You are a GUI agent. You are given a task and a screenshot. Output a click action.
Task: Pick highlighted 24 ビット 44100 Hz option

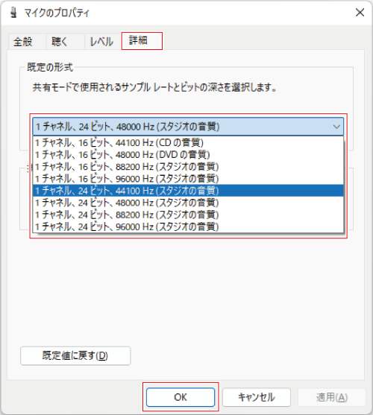(188, 191)
